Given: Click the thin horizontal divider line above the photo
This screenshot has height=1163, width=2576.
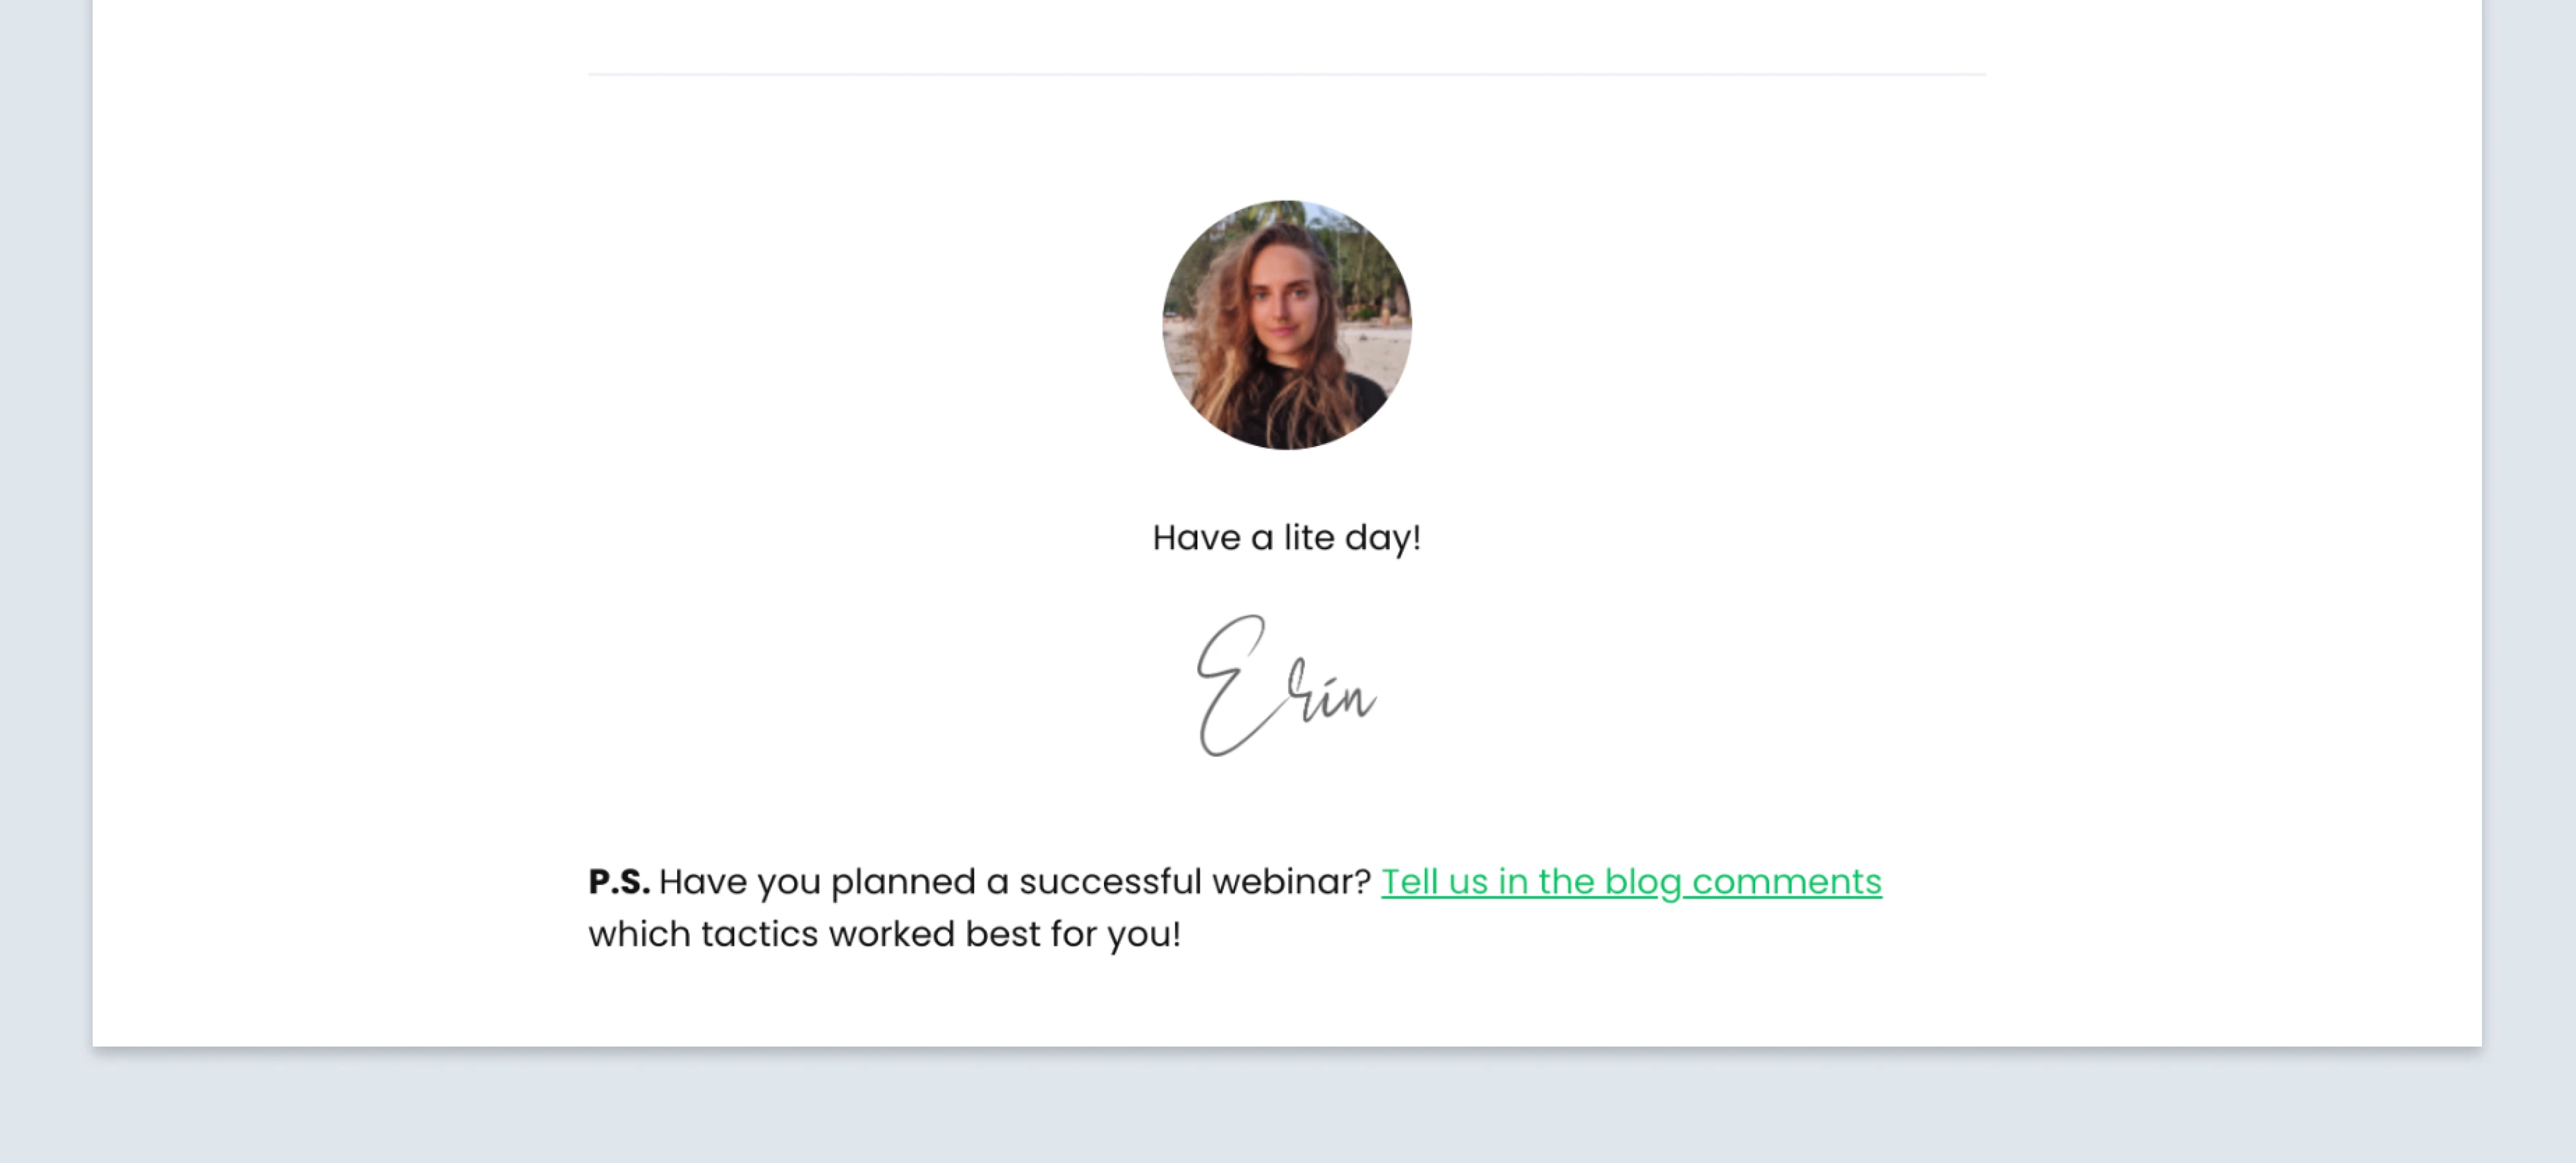Looking at the screenshot, I should (1286, 74).
